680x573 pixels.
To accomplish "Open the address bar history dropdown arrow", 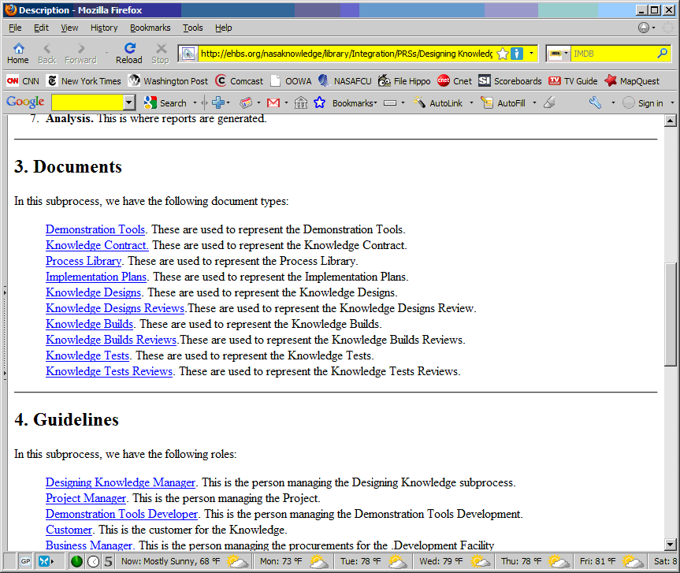I will [x=531, y=54].
